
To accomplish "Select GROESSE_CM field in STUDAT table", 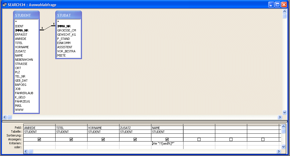I will [67, 30].
